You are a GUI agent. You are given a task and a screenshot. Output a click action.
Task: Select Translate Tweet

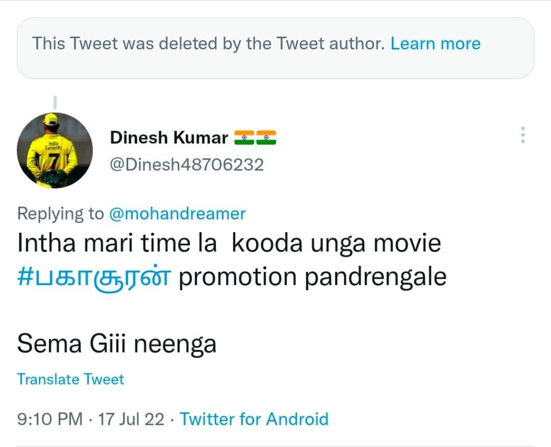tap(70, 379)
